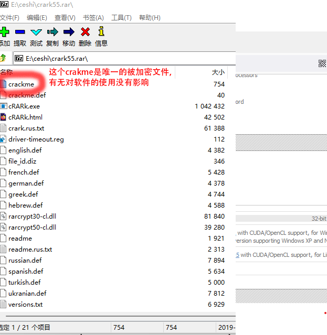Click the yellow Info (信息) icon
The image size is (327, 335).
[x=101, y=32]
